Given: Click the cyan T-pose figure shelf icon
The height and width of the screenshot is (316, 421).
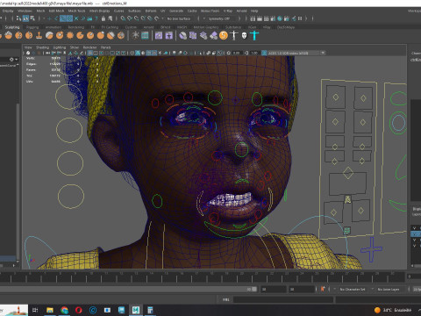Looking at the screenshot, I should click(x=254, y=36).
